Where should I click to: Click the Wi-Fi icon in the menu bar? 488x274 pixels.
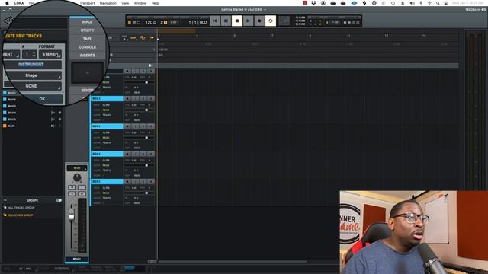pos(429,3)
